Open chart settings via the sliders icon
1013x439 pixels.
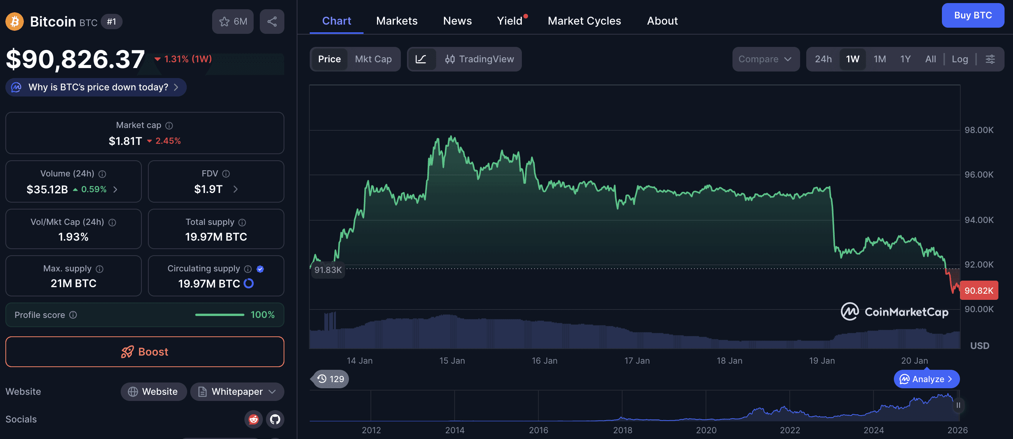point(991,59)
